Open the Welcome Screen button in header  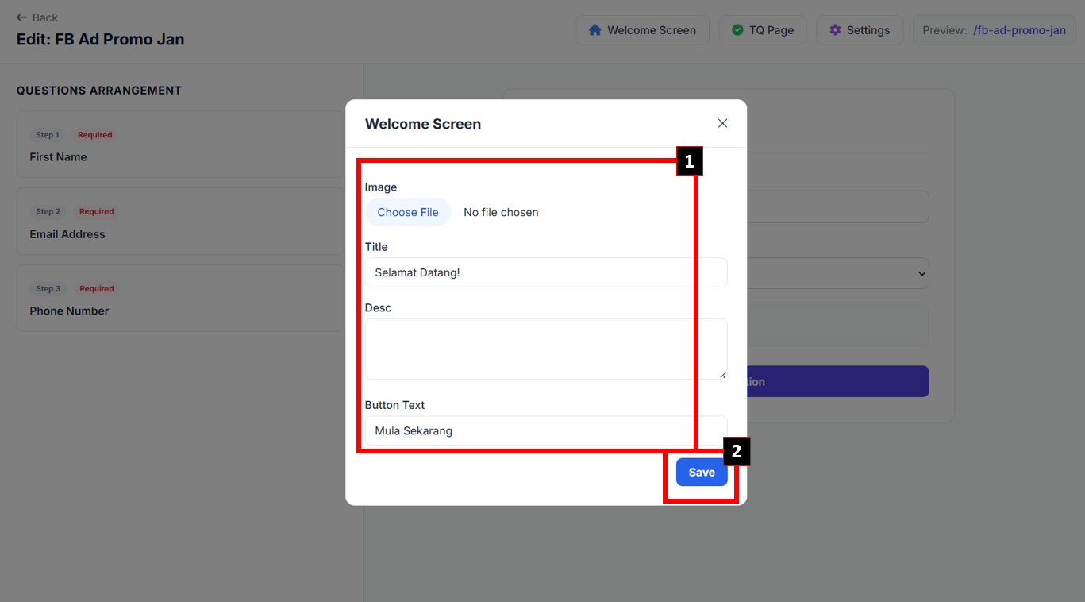pos(642,30)
